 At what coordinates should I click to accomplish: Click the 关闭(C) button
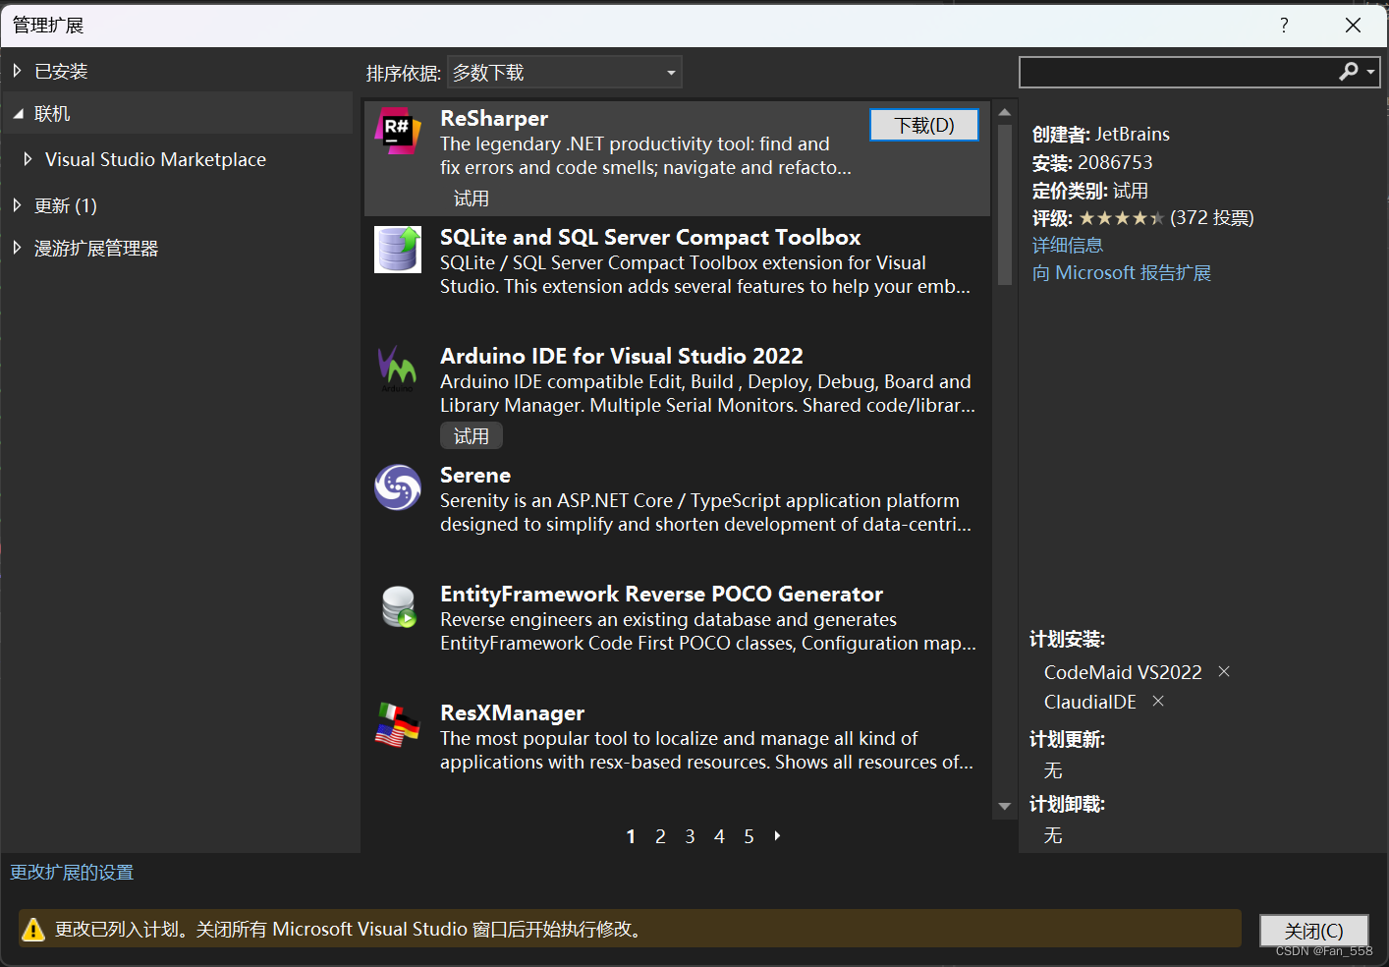pos(1314,931)
